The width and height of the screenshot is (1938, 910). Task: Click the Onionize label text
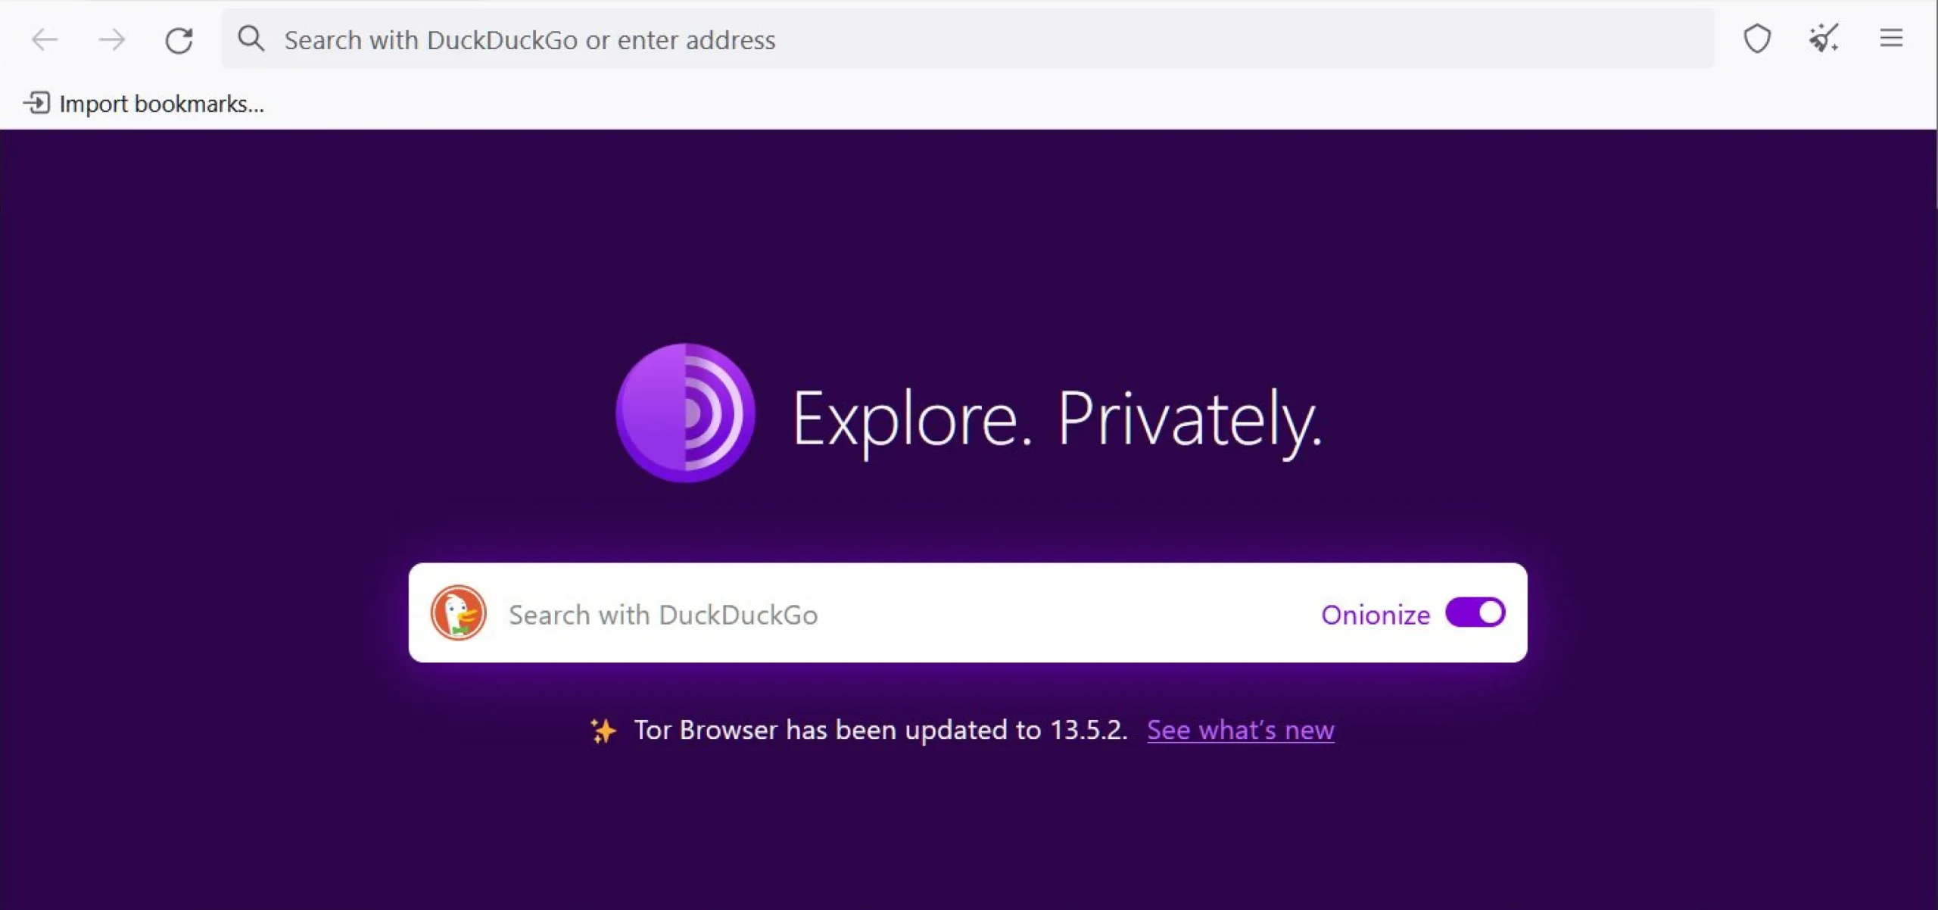pyautogui.click(x=1375, y=614)
